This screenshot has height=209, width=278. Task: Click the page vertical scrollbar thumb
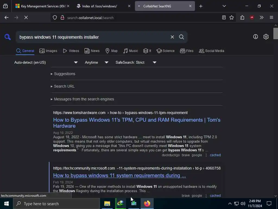tap(276, 33)
